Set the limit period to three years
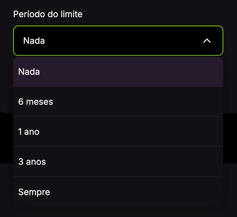Screen dimensions: 237x217 (118, 162)
